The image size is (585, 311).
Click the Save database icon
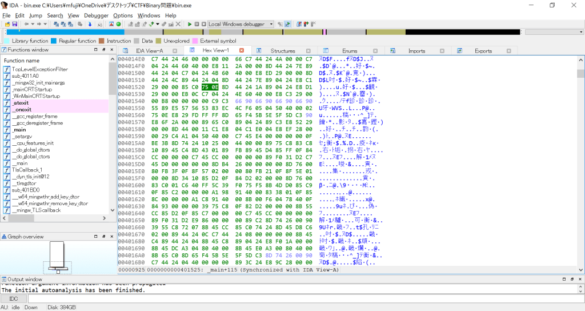(14, 25)
